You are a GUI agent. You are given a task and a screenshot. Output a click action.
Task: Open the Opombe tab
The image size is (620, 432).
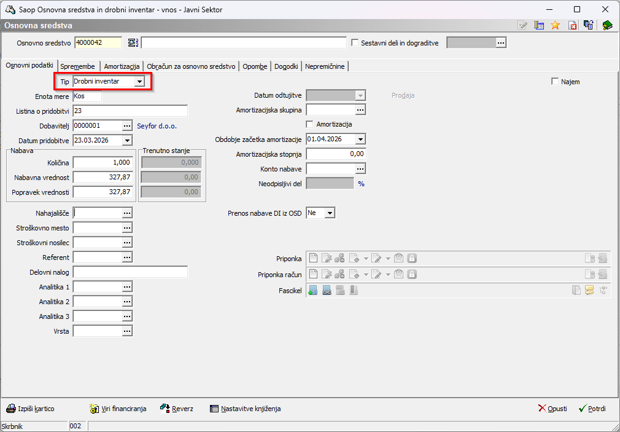coord(255,66)
